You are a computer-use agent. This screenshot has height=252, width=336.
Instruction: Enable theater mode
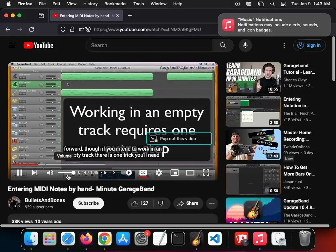point(190,173)
